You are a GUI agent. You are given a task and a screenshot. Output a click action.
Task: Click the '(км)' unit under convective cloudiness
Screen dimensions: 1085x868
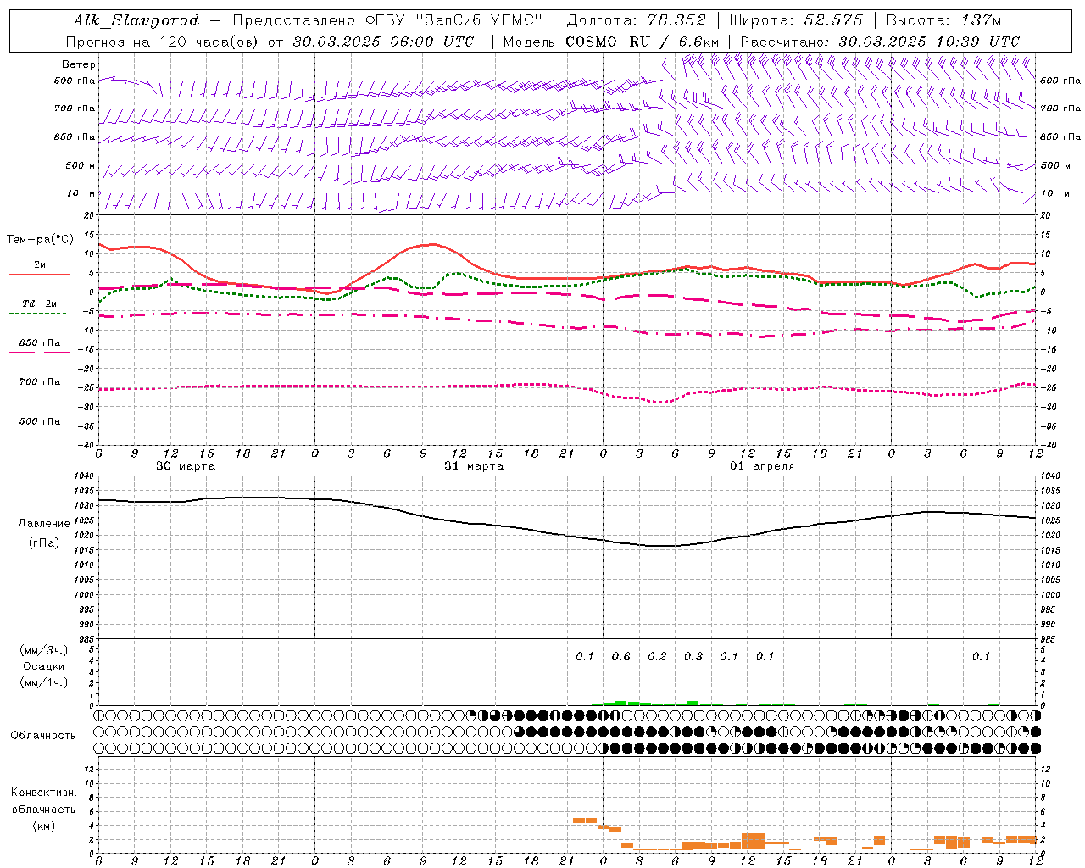click(x=43, y=826)
